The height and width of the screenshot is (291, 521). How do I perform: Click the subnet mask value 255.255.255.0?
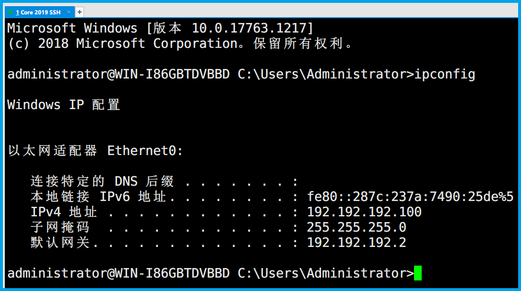pyautogui.click(x=356, y=227)
